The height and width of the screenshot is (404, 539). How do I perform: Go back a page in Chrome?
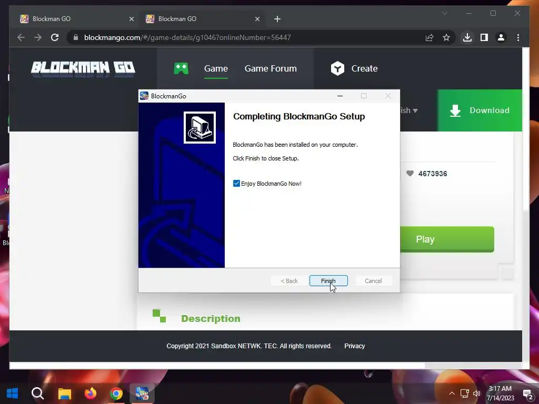click(x=21, y=37)
